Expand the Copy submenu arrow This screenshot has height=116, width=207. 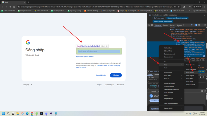click(x=181, y=65)
